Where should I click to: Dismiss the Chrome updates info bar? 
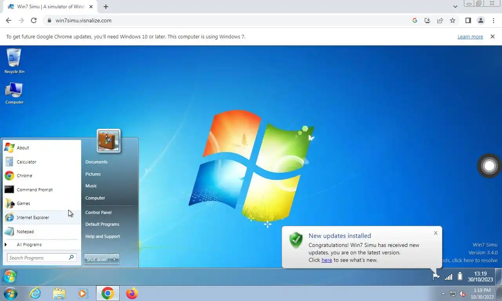coord(493,36)
